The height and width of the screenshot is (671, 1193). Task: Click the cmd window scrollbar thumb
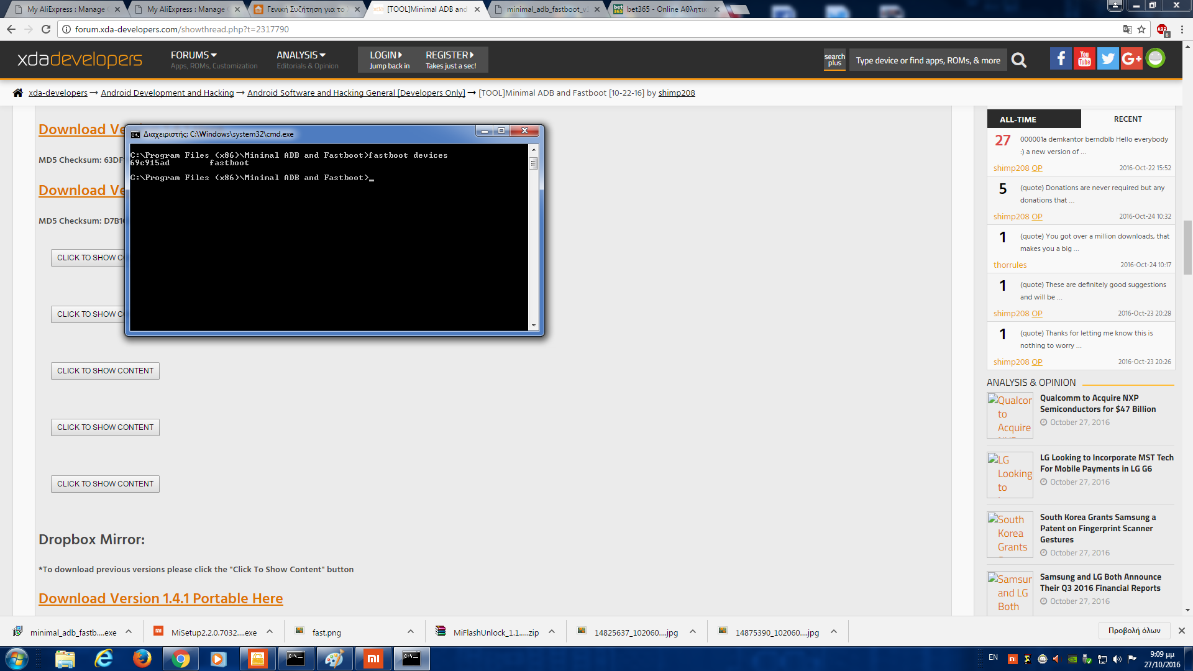coord(533,163)
